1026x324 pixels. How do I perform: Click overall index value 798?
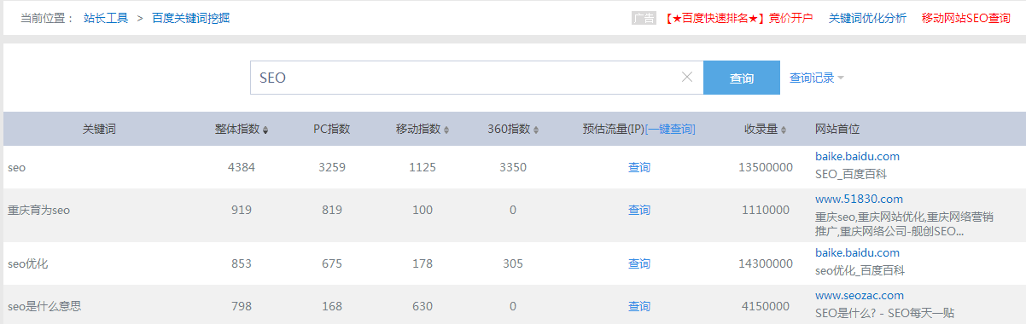(242, 306)
